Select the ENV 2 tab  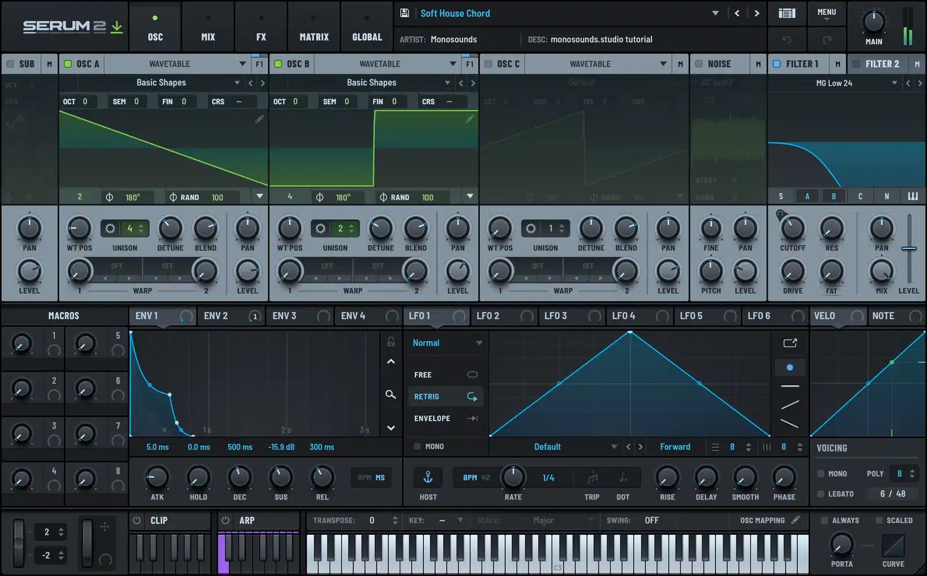231,316
